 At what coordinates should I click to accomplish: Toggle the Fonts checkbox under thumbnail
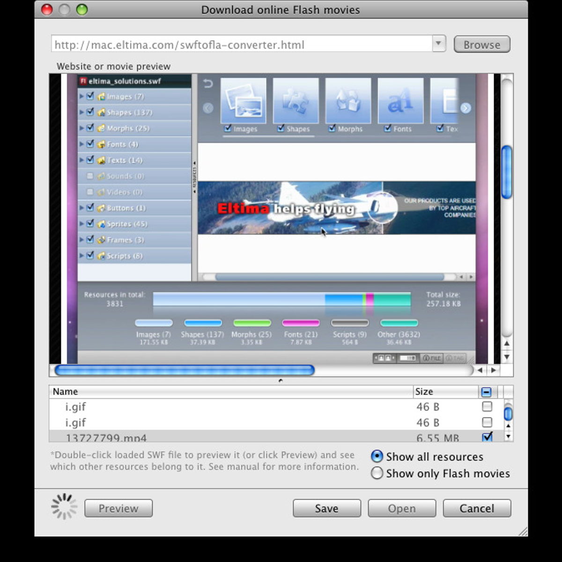coord(388,128)
